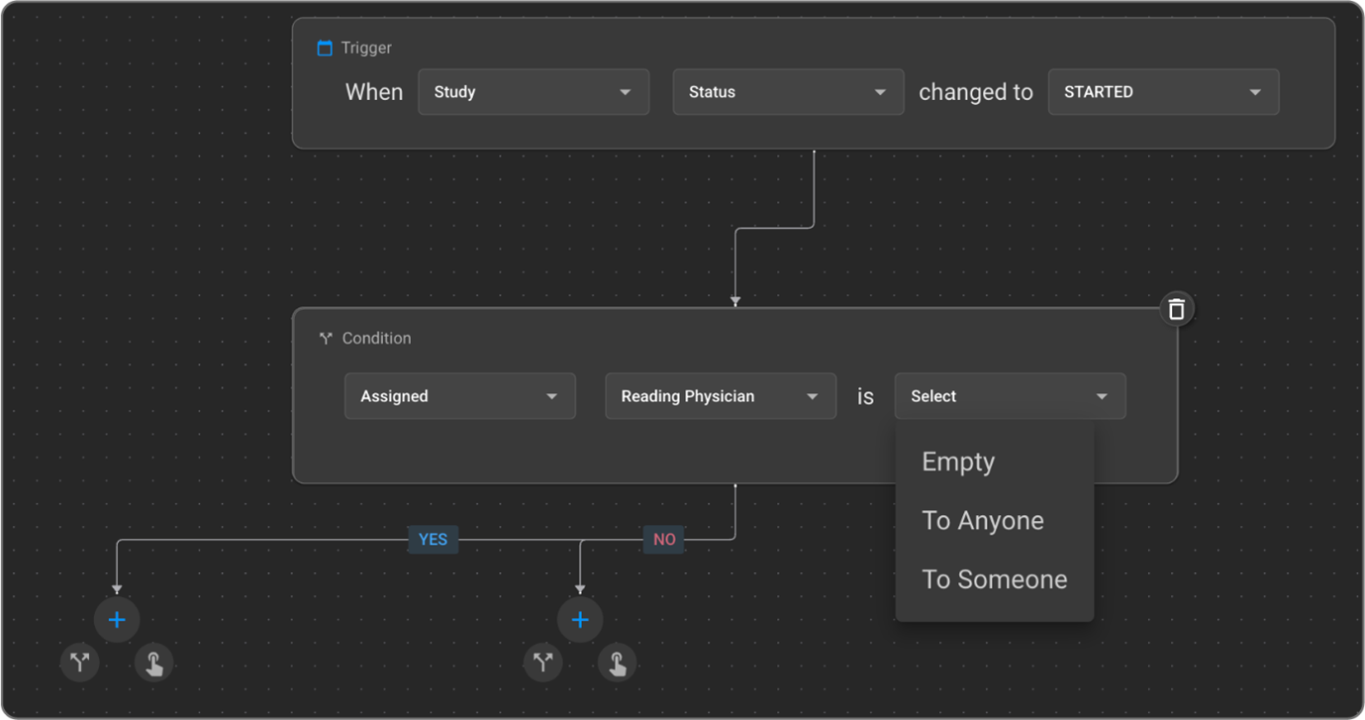Click the NO branch label
Viewport: 1365px width, 720px height.
point(664,540)
